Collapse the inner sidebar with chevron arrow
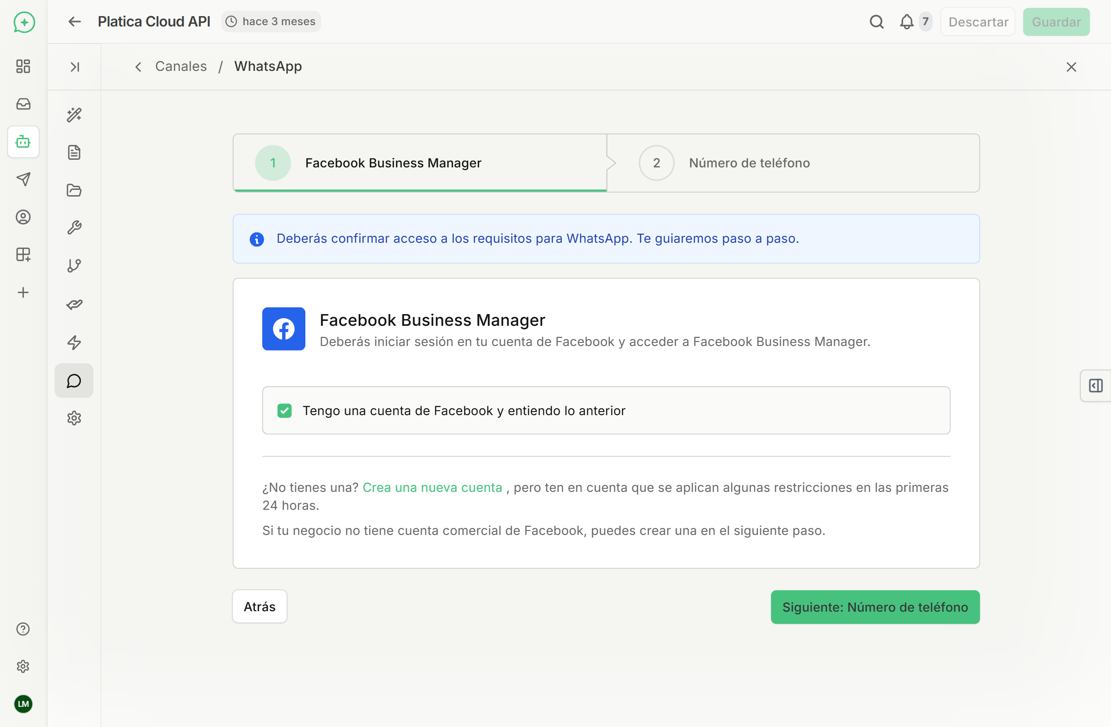 click(x=74, y=67)
